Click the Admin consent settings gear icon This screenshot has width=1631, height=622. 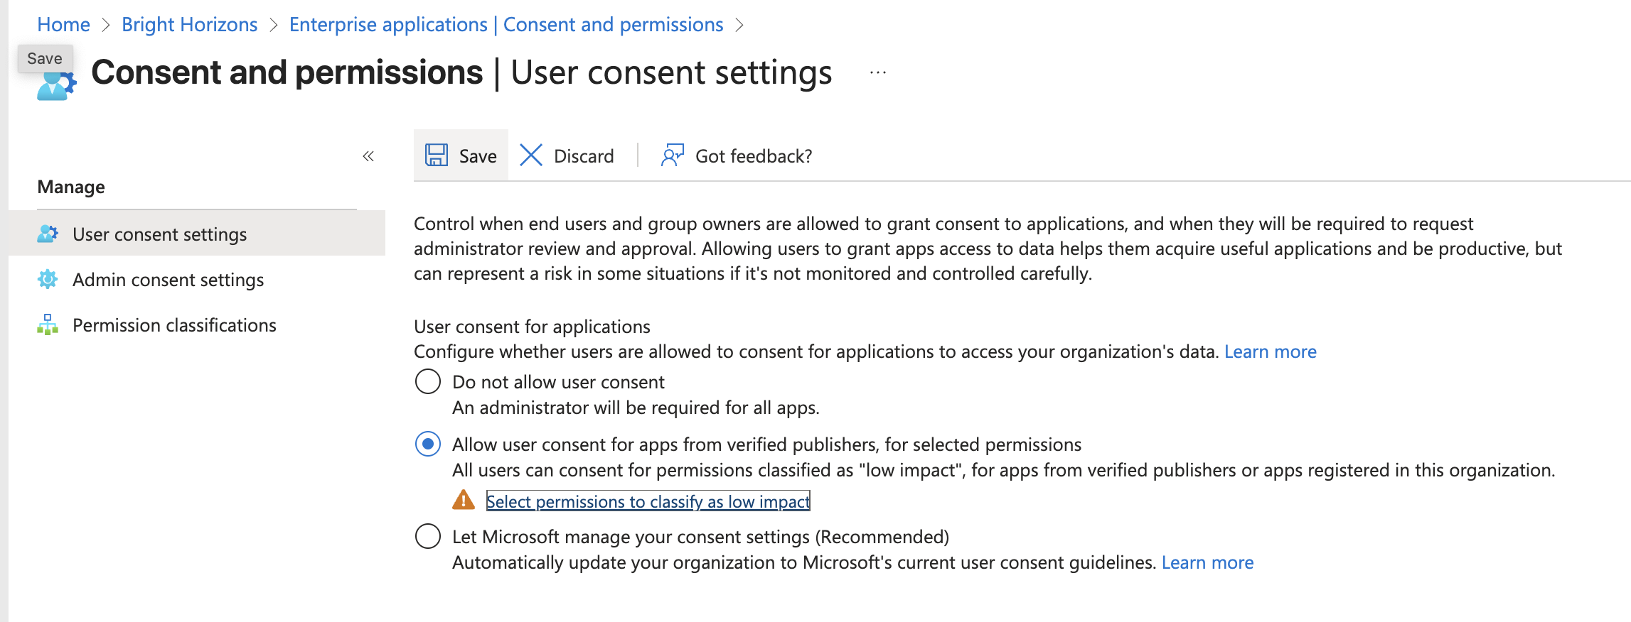click(x=47, y=280)
